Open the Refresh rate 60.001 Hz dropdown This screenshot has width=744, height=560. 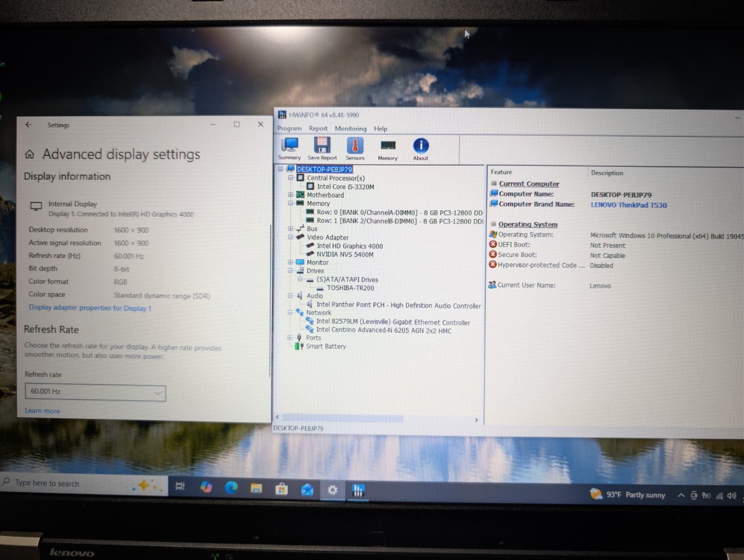[95, 392]
